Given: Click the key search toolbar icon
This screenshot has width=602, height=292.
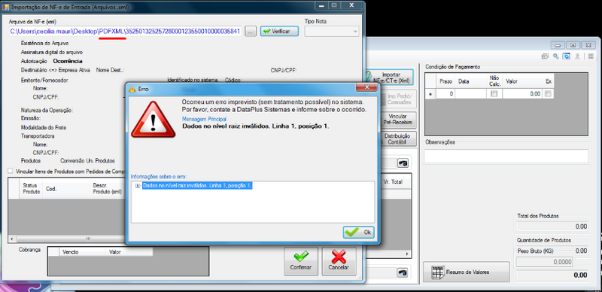Looking at the screenshot, I should click(x=555, y=56).
